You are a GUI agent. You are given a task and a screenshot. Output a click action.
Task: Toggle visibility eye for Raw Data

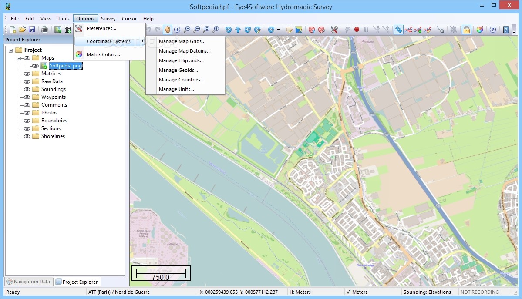pos(27,81)
